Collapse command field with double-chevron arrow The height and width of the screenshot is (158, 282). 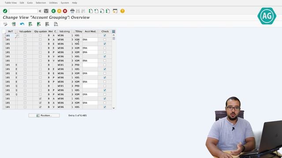[x=40, y=11]
